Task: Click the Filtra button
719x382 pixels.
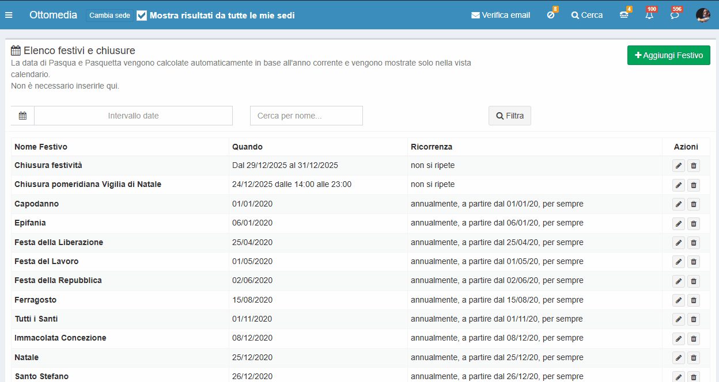Action: (x=510, y=116)
